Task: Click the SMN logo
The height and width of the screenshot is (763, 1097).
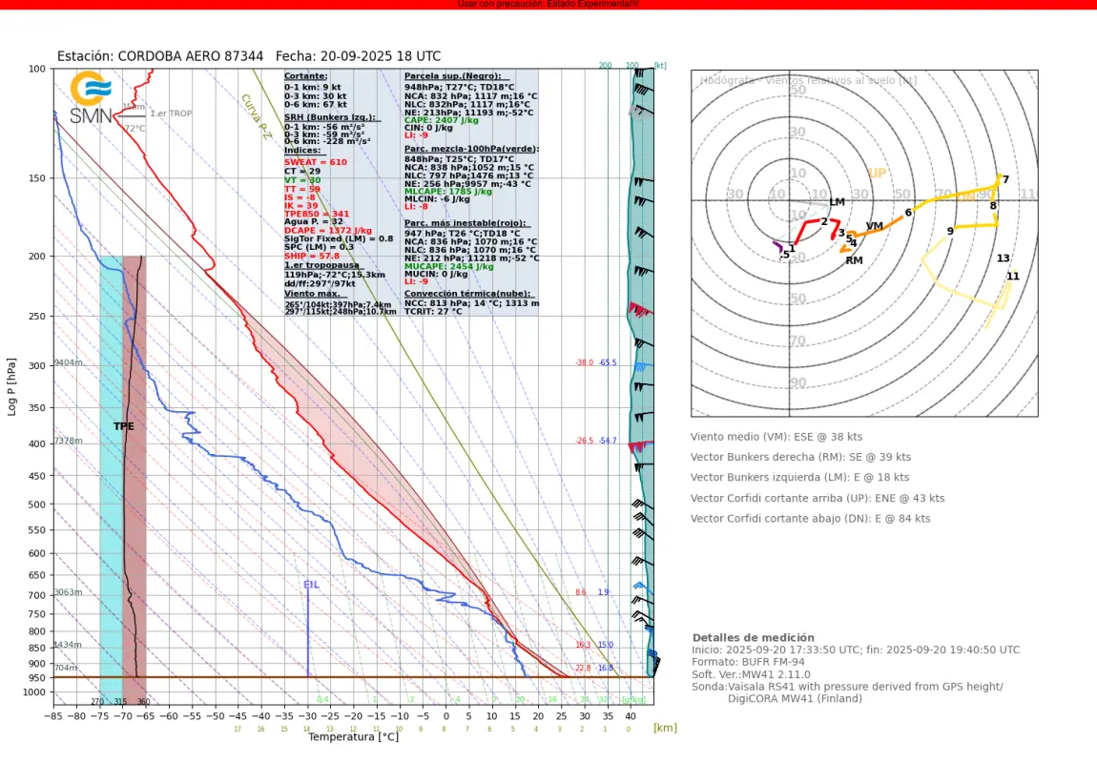Action: pyautogui.click(x=91, y=97)
